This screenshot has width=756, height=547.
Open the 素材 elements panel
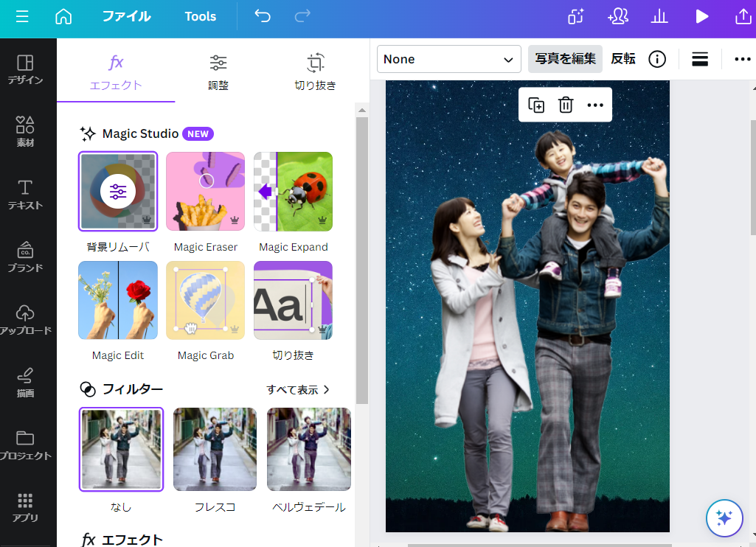25,131
